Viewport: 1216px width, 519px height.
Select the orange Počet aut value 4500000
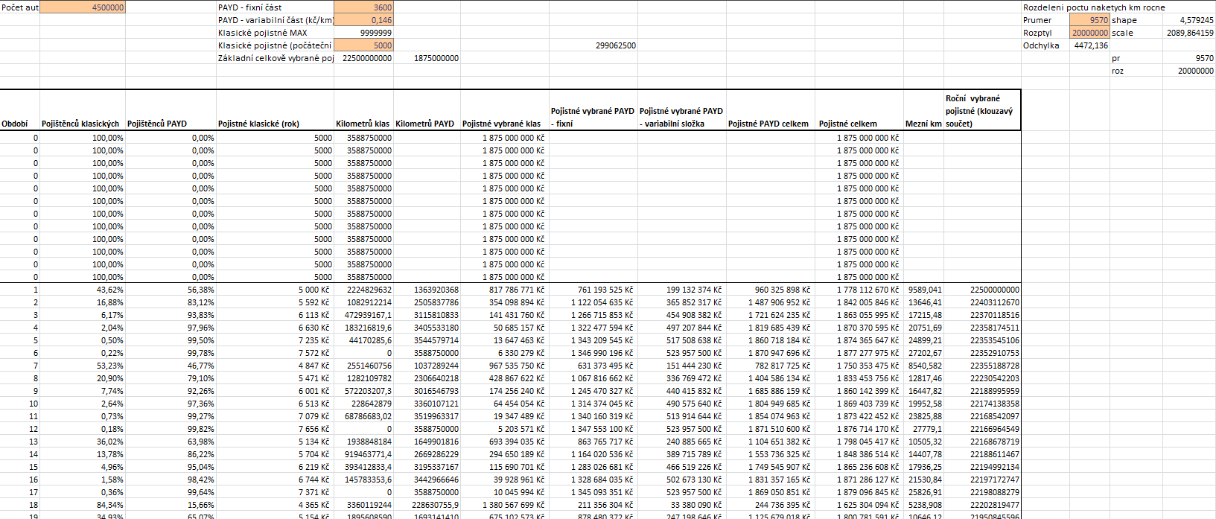pyautogui.click(x=82, y=7)
